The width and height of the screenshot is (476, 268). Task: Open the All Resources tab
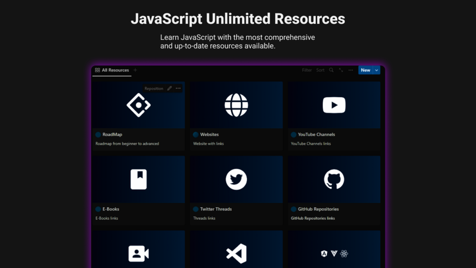click(112, 70)
